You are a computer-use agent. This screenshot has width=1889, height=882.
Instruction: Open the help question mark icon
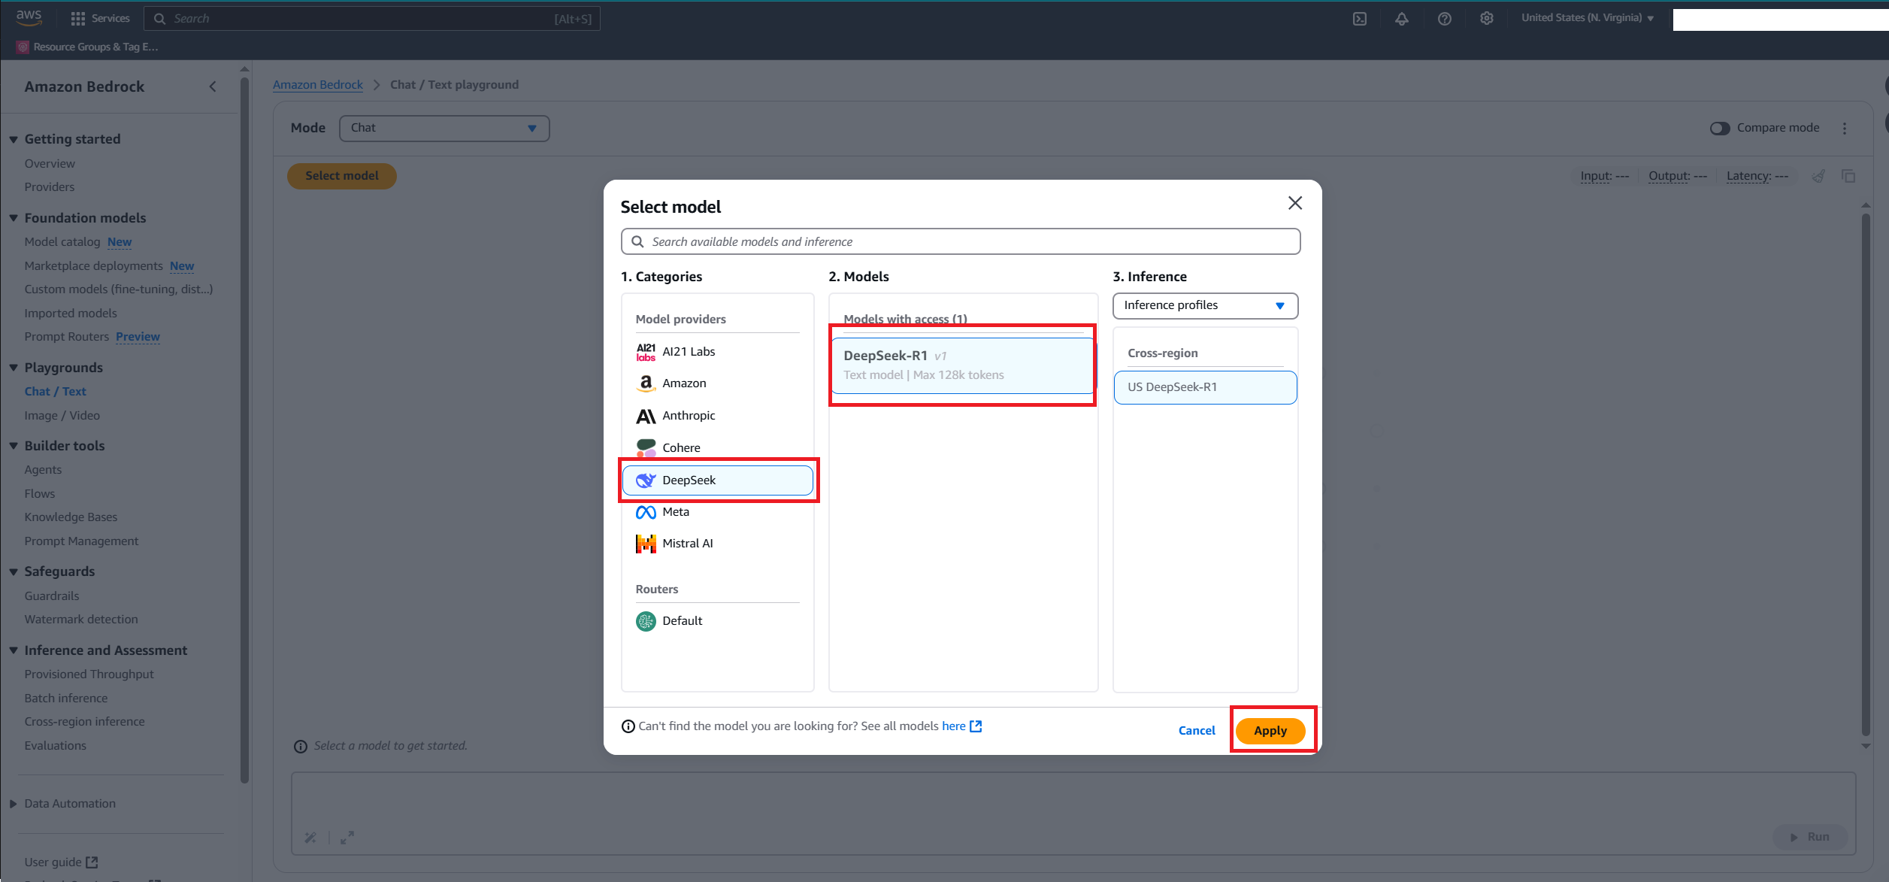click(1444, 19)
